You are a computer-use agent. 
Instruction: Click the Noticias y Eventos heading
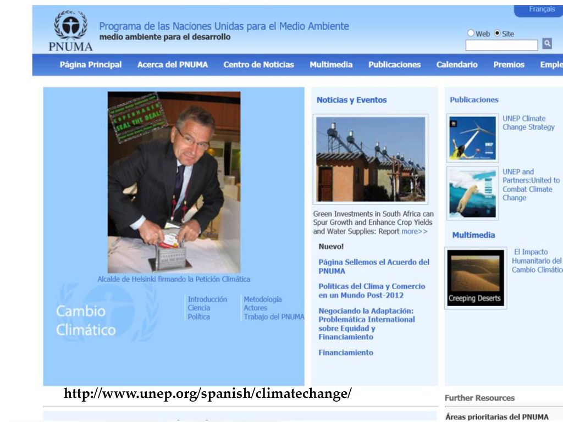pyautogui.click(x=351, y=100)
